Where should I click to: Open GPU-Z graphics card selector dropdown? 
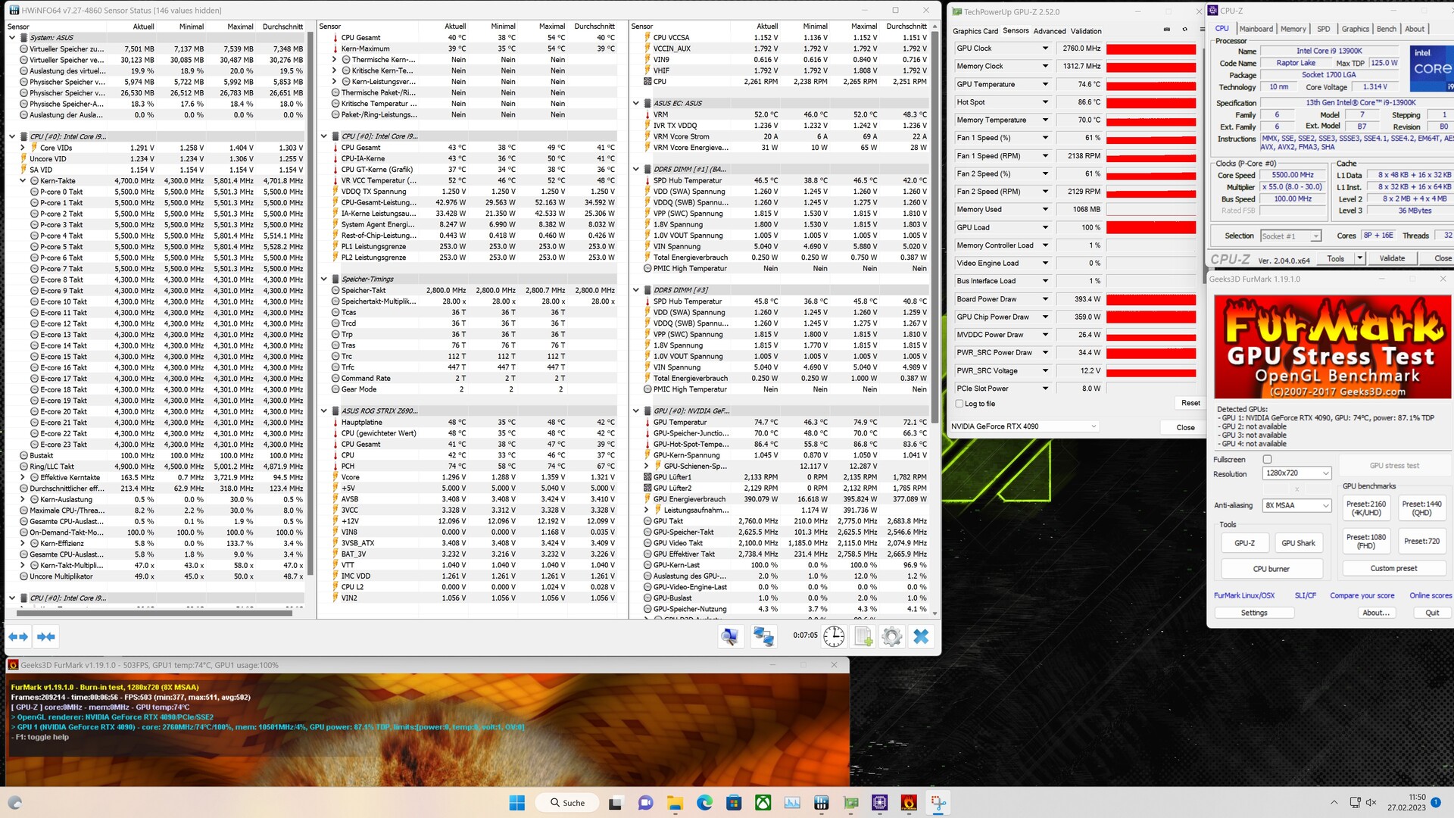click(1024, 426)
